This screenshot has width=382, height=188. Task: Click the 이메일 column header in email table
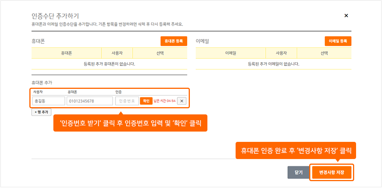pyautogui.click(x=231, y=53)
